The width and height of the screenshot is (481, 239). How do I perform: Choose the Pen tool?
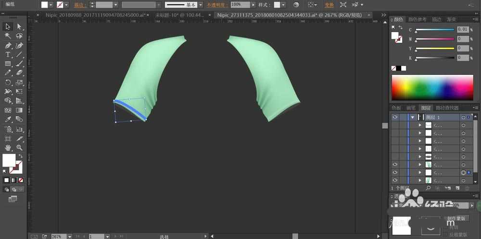coord(8,46)
